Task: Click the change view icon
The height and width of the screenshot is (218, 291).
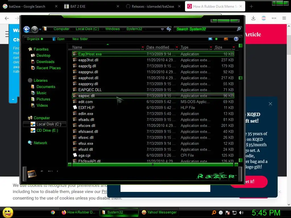Action: [x=210, y=39]
